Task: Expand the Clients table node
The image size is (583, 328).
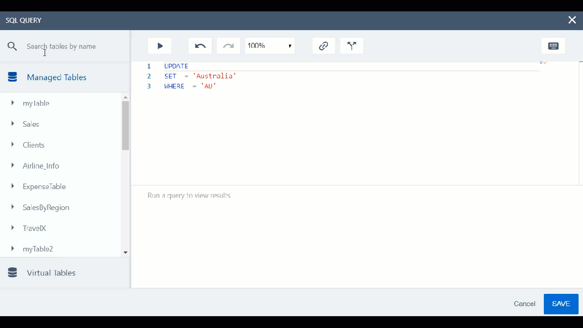Action: 13,145
